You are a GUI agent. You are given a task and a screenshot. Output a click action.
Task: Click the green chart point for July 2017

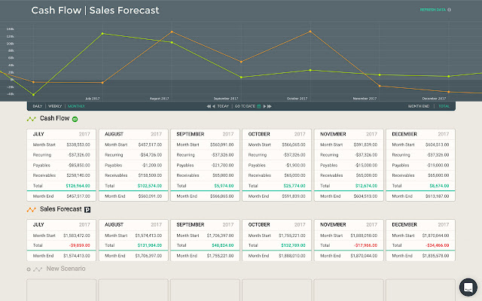click(x=102, y=33)
